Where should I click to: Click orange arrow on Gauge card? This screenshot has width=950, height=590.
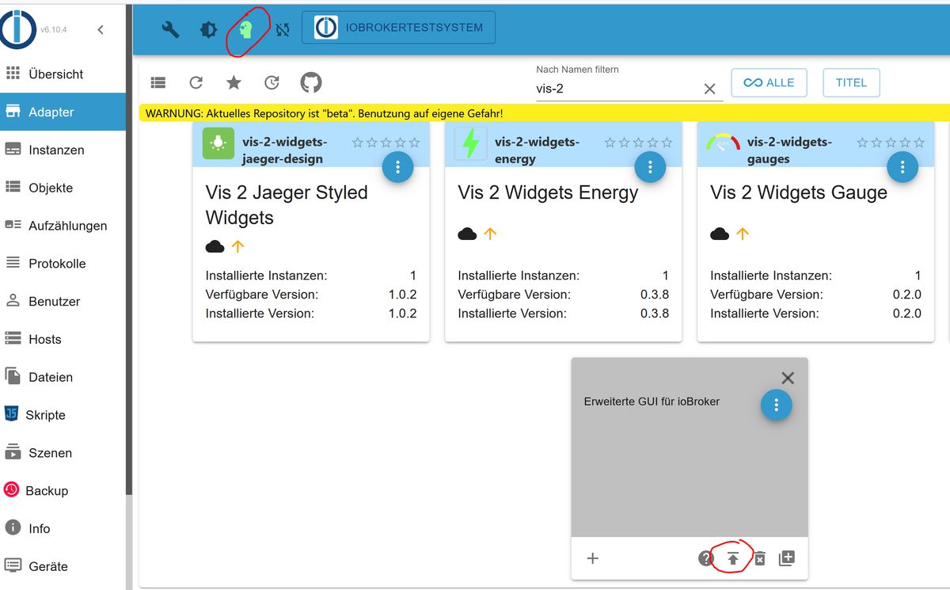pyautogui.click(x=742, y=234)
